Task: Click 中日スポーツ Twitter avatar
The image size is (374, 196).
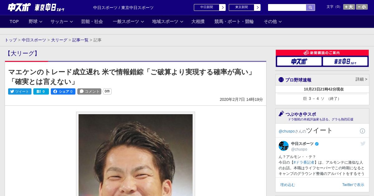Action: click(284, 146)
